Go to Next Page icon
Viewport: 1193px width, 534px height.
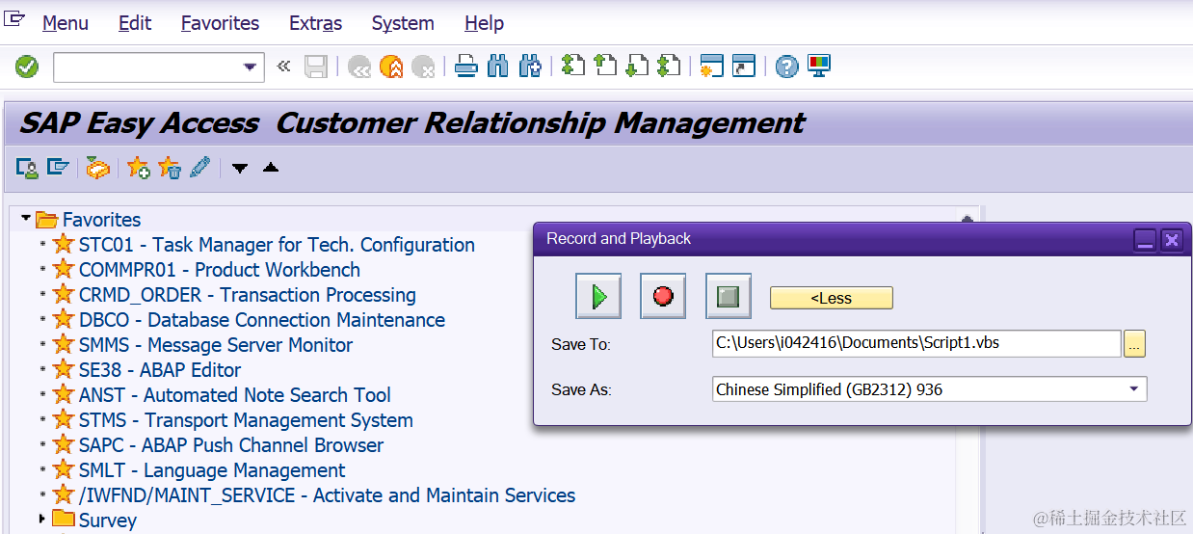click(637, 67)
